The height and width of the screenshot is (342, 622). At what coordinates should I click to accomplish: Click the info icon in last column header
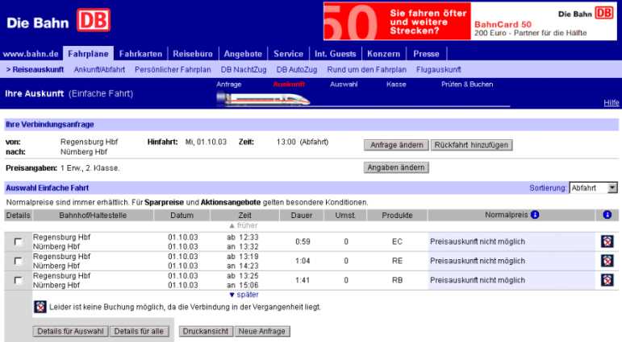(607, 215)
